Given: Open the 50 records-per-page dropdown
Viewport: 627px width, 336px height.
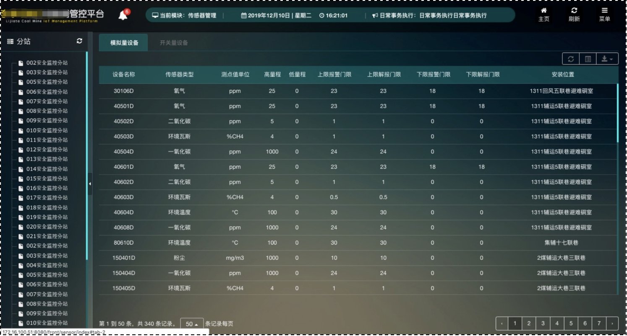Looking at the screenshot, I should 192,324.
